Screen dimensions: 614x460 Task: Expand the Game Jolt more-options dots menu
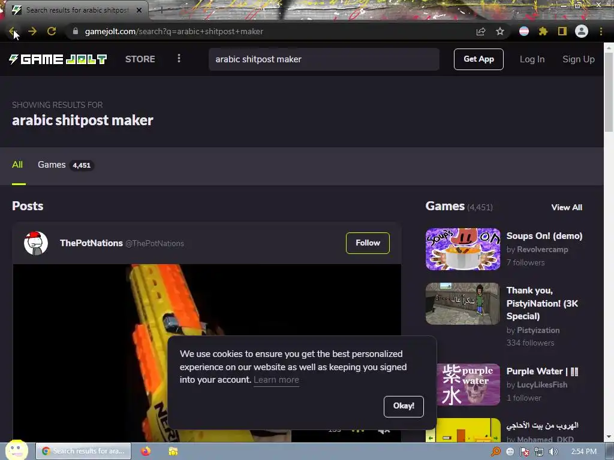point(179,59)
